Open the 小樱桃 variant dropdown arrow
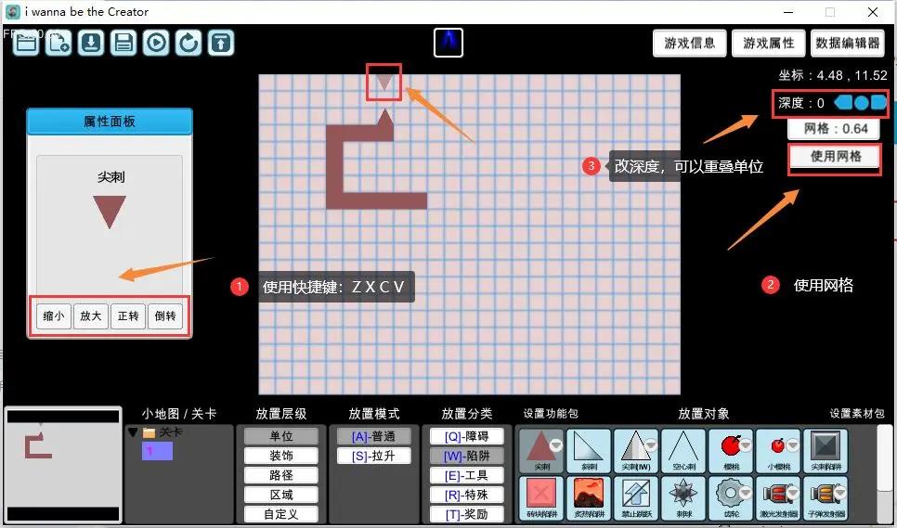This screenshot has height=528, width=897. coord(793,445)
